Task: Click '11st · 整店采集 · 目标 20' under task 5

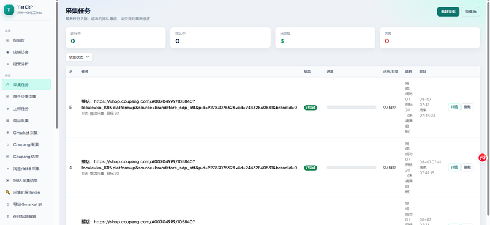Action: [100, 114]
